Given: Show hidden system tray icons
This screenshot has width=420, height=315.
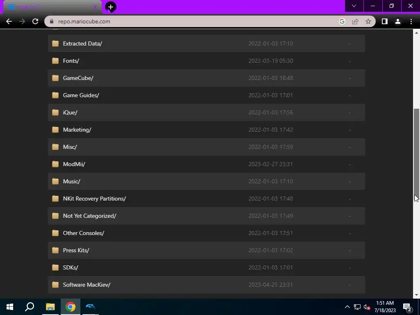Looking at the screenshot, I should coord(347,307).
